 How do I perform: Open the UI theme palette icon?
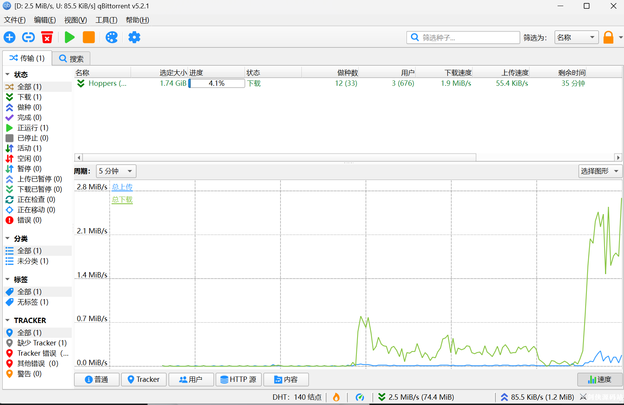(112, 37)
